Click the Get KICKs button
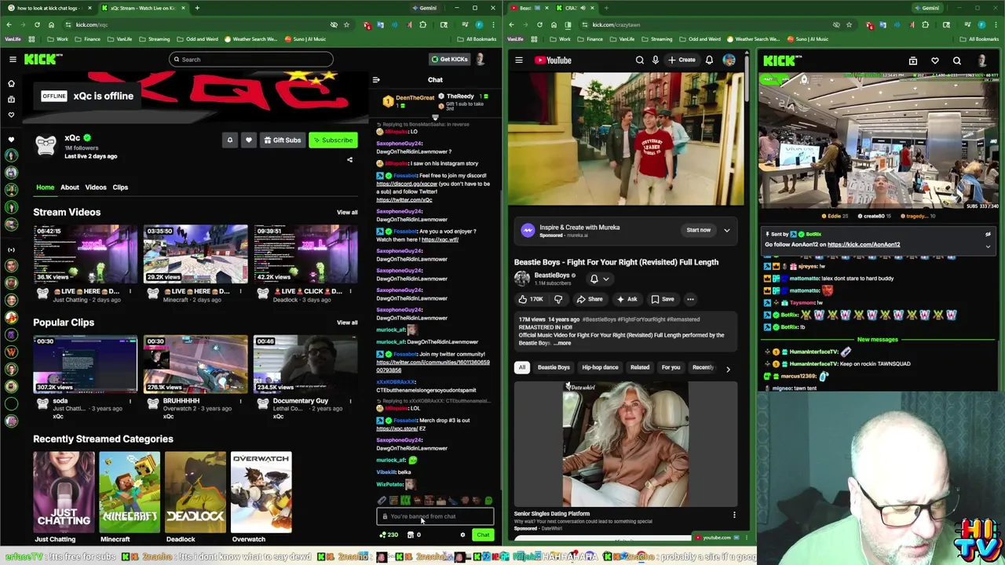 click(x=449, y=59)
